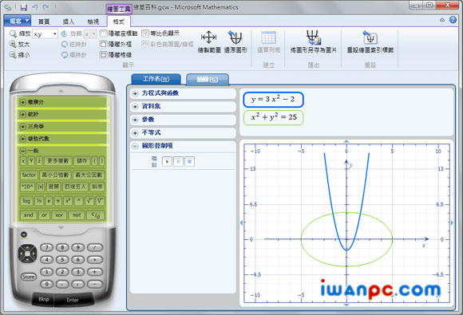This screenshot has width=463, height=315.
Task: Click the save icon in title bar
Action: coord(24,7)
